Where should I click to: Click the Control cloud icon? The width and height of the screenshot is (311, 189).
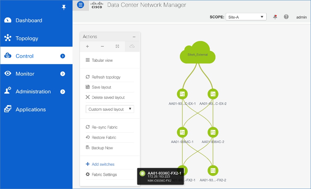tap(8, 55)
